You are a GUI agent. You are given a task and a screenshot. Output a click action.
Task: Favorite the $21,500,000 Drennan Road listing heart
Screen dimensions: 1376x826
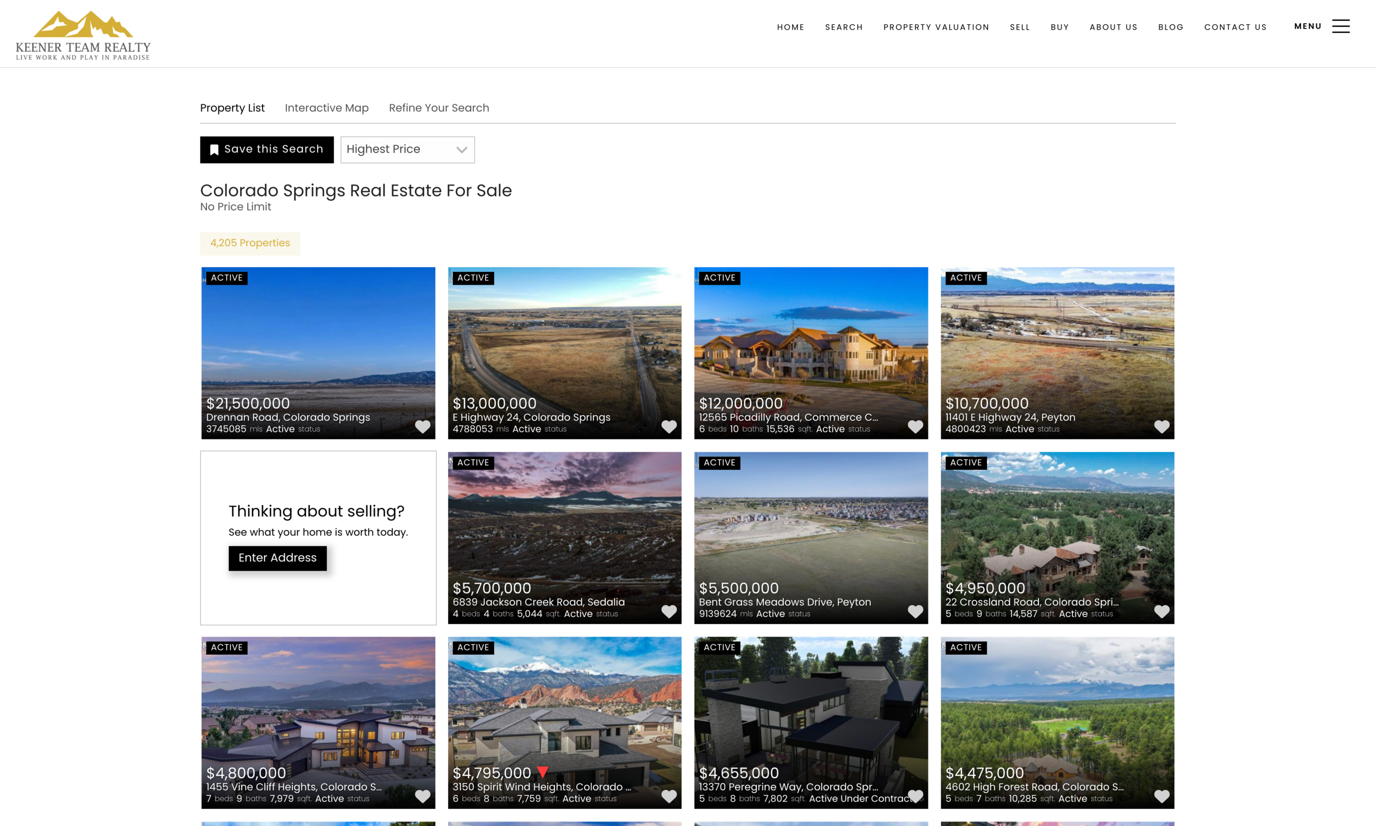tap(423, 426)
